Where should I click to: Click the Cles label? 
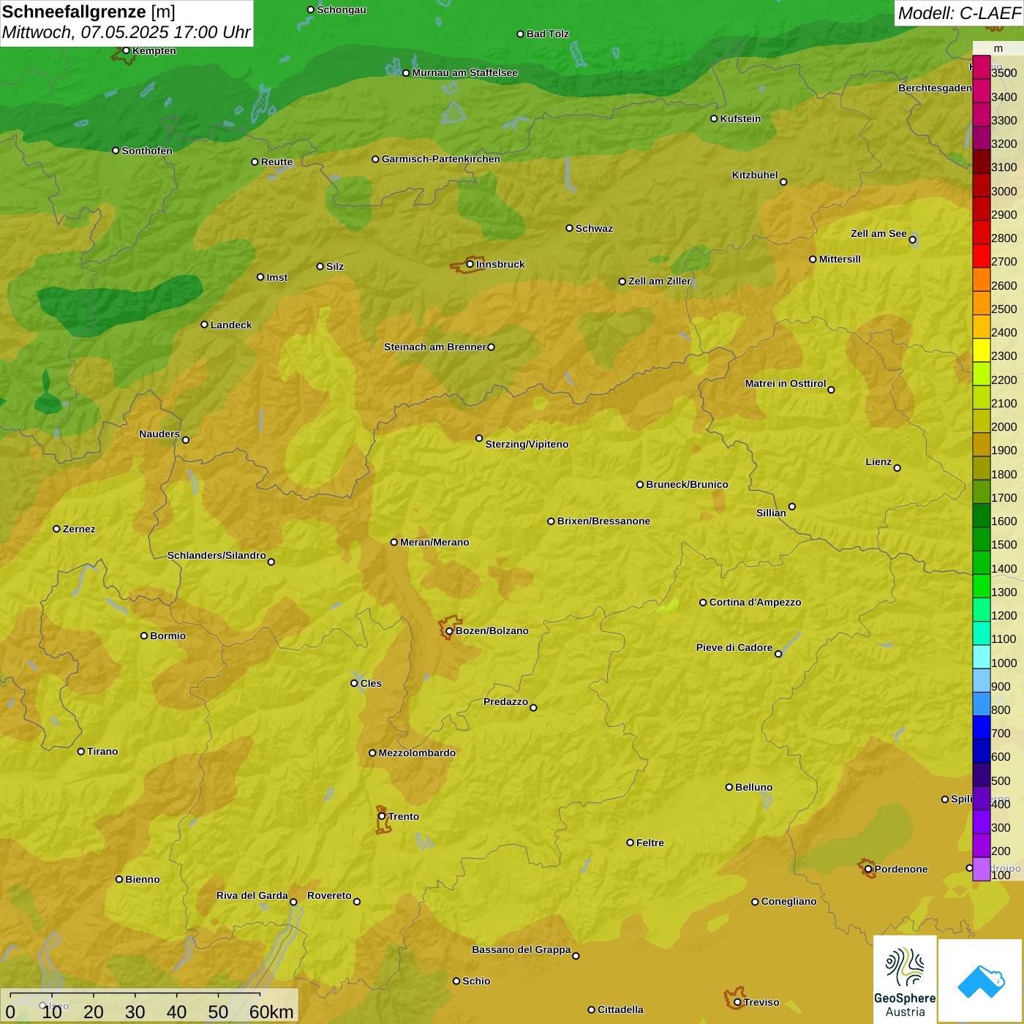pos(371,683)
